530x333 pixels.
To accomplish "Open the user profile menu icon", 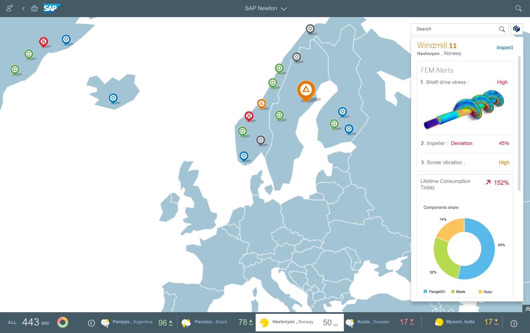I will pos(10,8).
